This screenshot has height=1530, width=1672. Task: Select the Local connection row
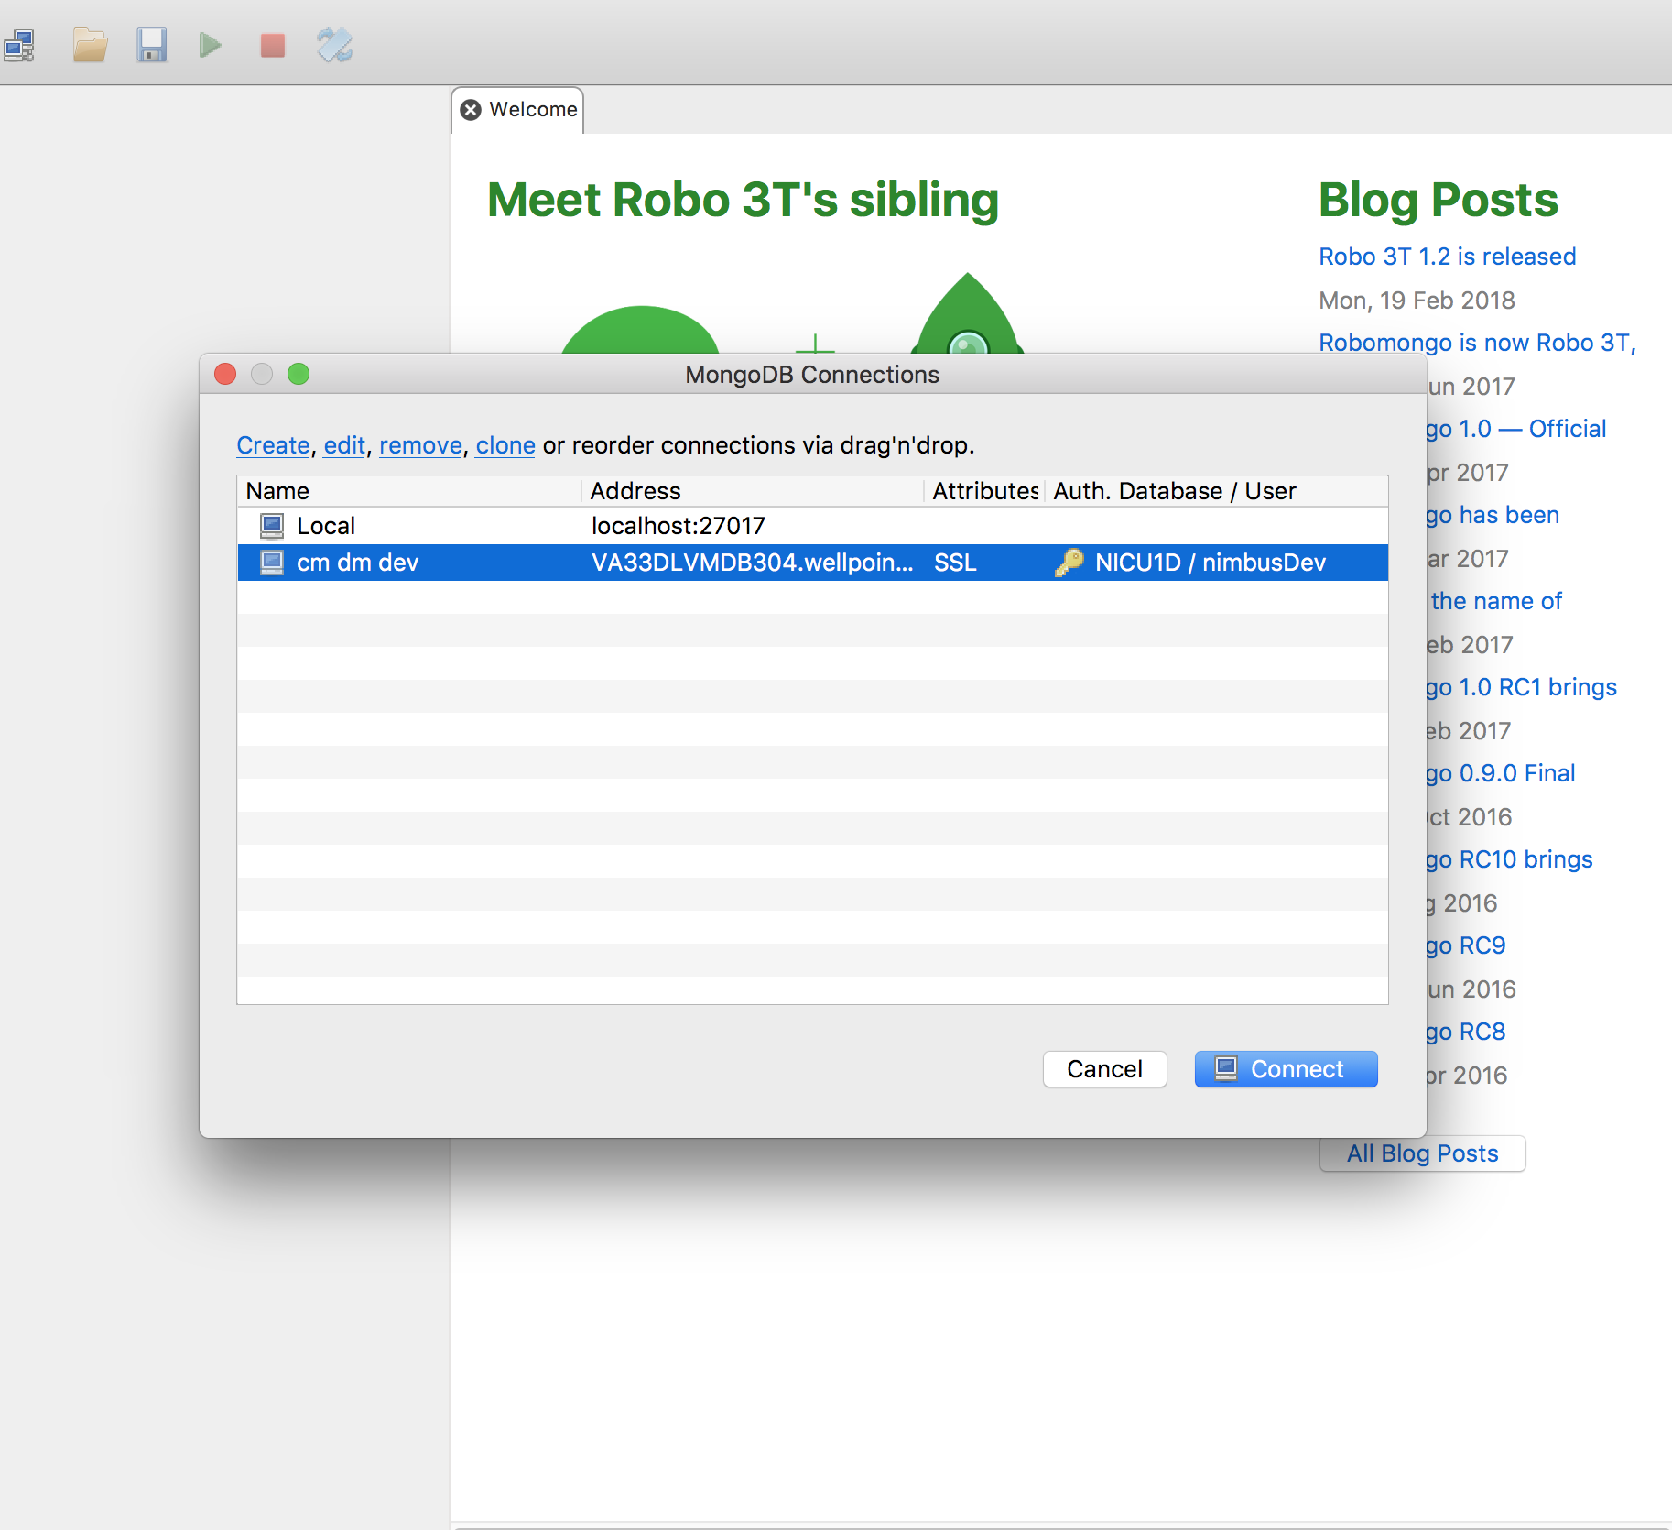812,526
